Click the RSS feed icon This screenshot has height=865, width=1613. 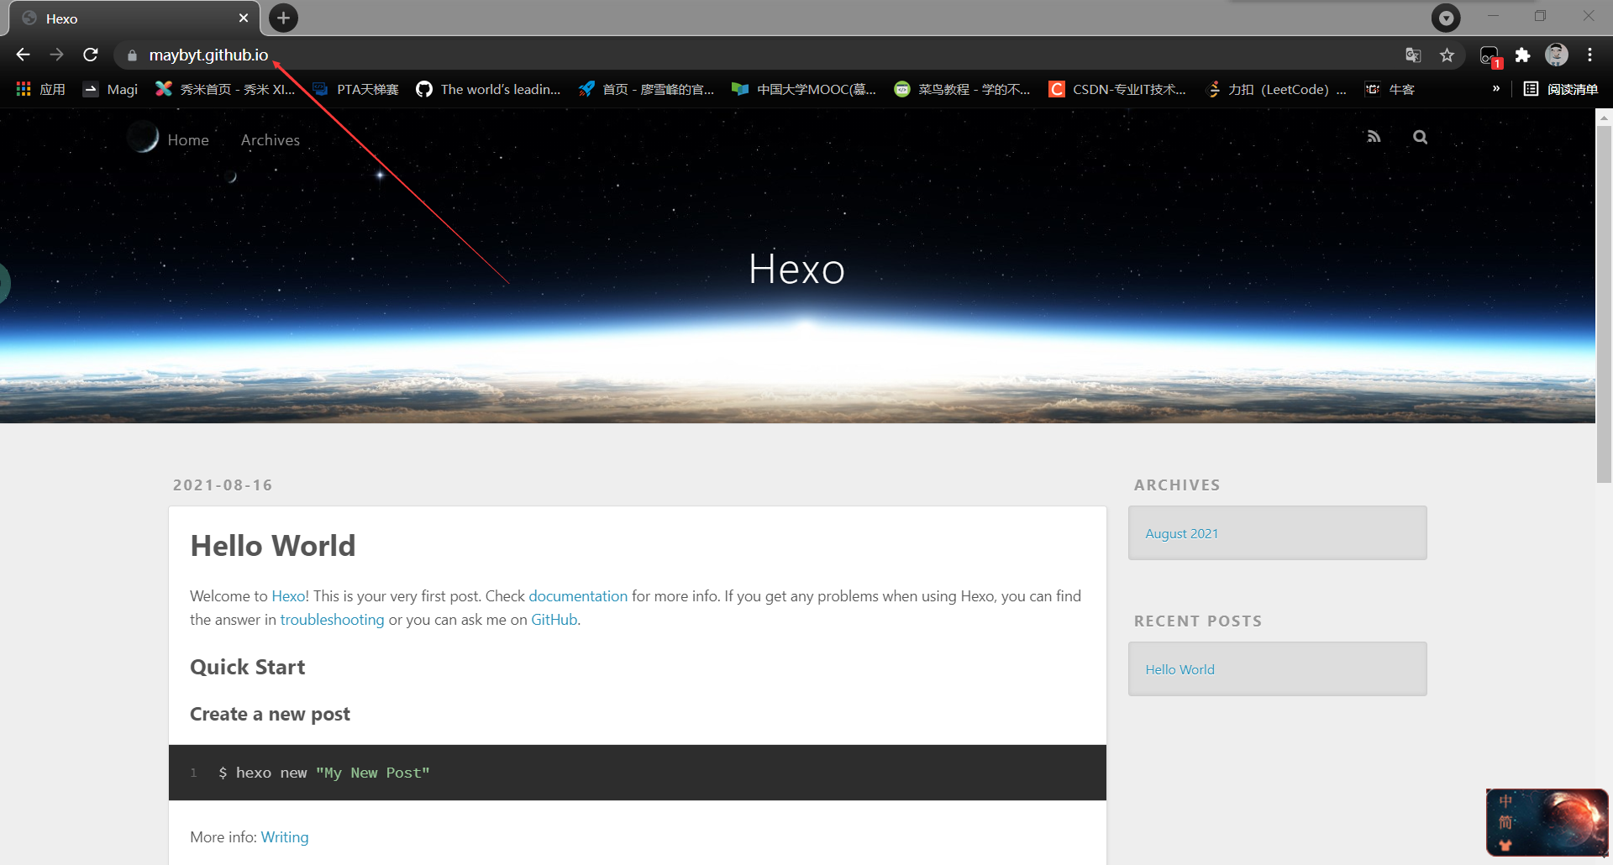1374,137
